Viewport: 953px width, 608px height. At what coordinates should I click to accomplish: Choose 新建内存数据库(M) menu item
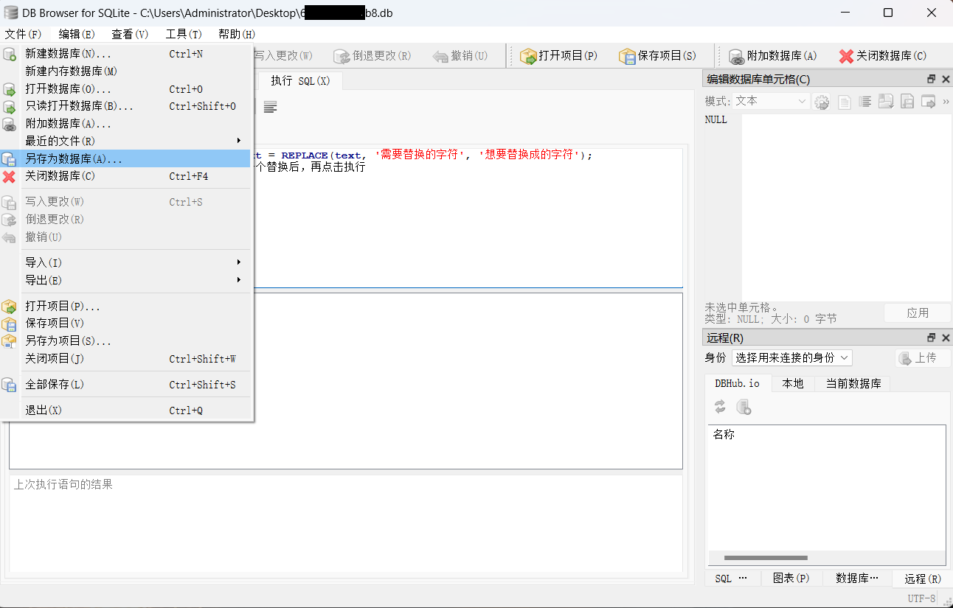pyautogui.click(x=126, y=71)
